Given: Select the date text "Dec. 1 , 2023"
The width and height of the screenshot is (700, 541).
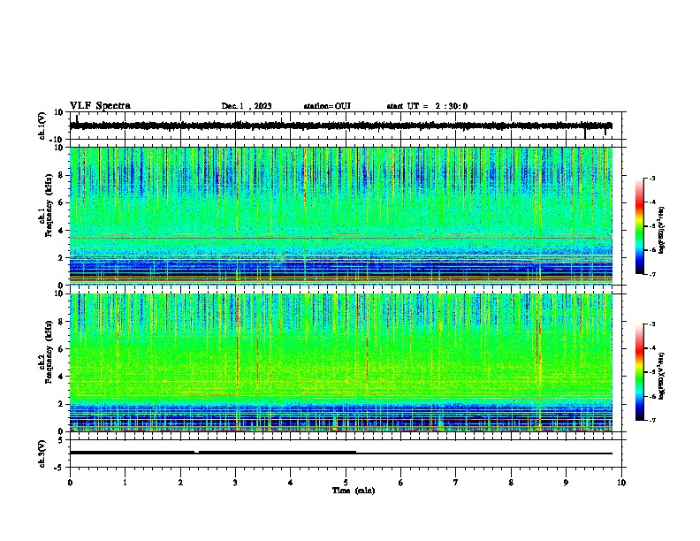Looking at the screenshot, I should point(247,106).
